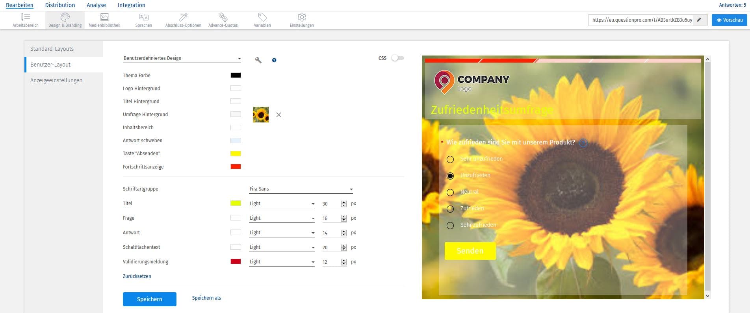Click the Speichern button
The width and height of the screenshot is (750, 313).
click(x=150, y=299)
